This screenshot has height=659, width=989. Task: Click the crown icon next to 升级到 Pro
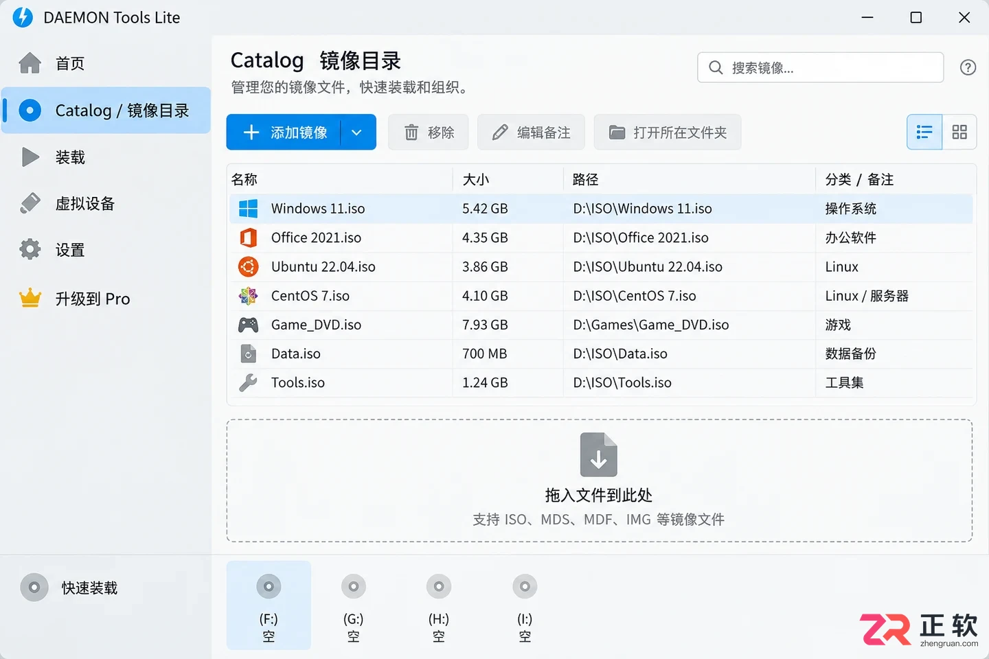tap(30, 298)
